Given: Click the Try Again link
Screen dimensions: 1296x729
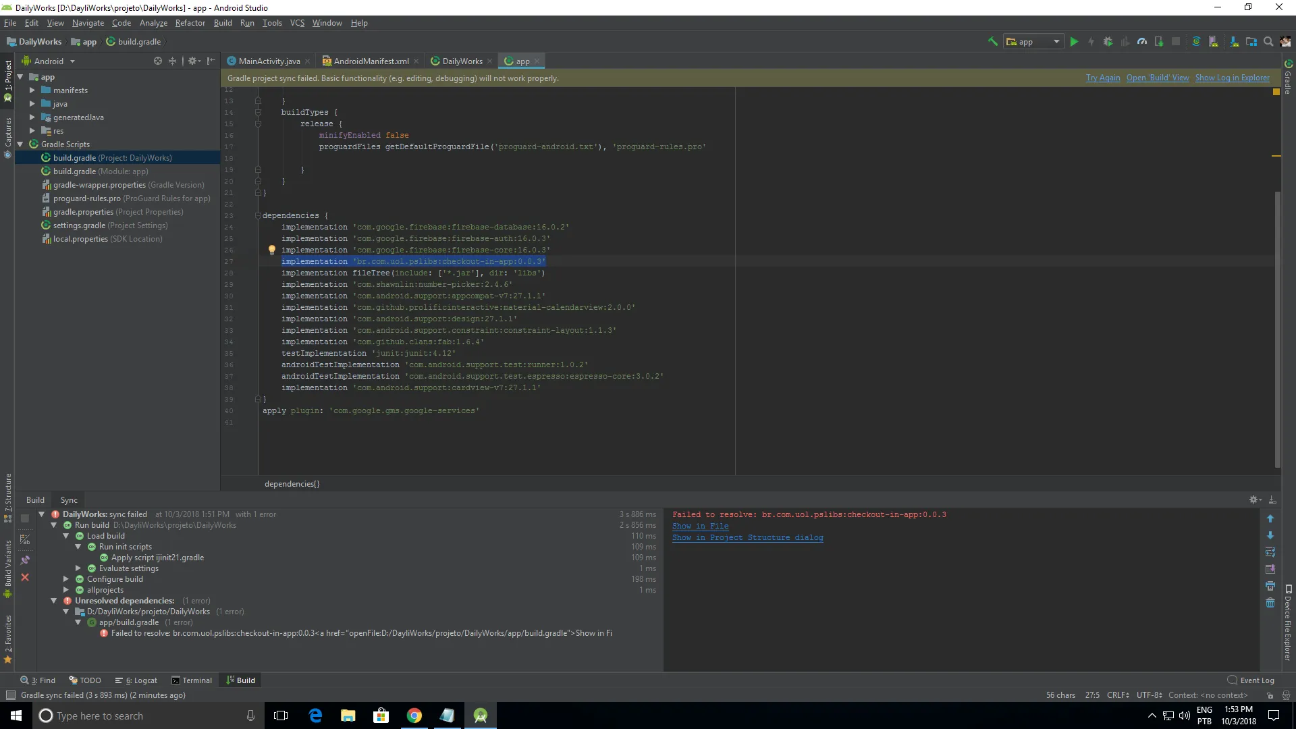Looking at the screenshot, I should pyautogui.click(x=1102, y=78).
